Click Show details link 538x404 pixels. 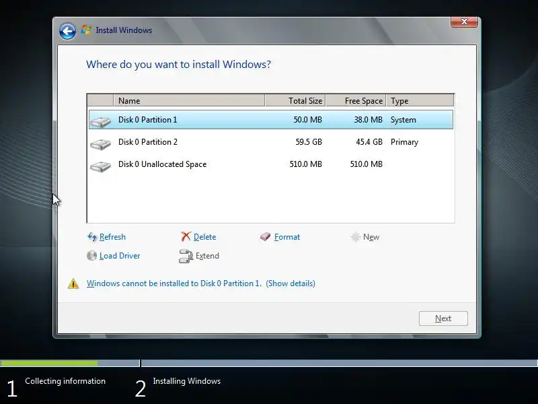tap(291, 283)
